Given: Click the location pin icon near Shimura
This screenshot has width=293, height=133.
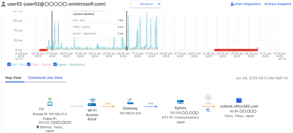Looking at the screenshot, I should pos(38,127).
